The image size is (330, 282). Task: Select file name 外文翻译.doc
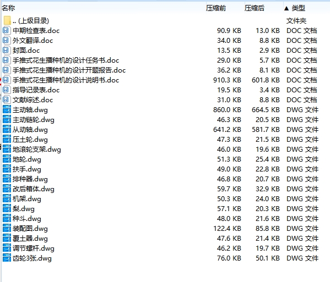(x=33, y=41)
